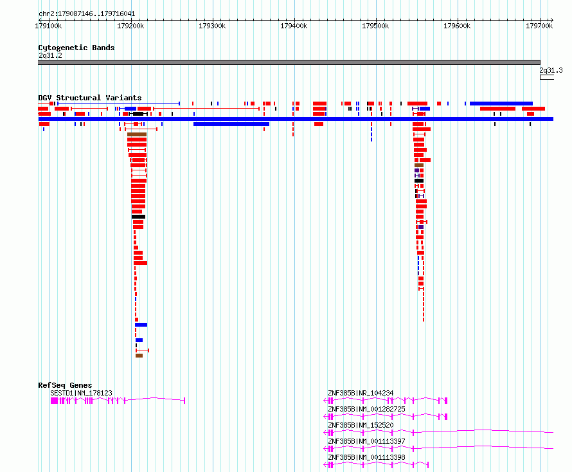Select the ZNF385B NM_001282725 gene model glyph

[386, 417]
